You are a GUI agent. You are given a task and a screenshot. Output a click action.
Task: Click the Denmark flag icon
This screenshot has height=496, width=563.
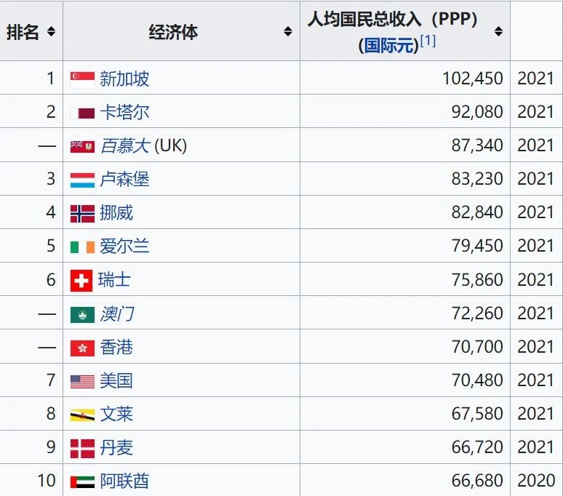point(83,449)
